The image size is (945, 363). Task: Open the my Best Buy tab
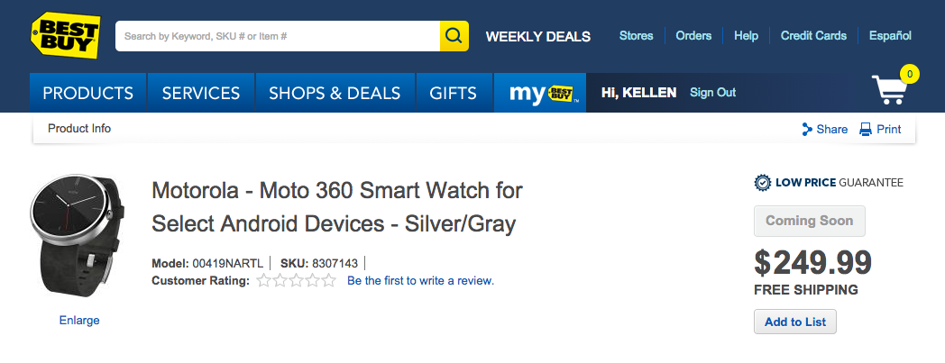(540, 93)
